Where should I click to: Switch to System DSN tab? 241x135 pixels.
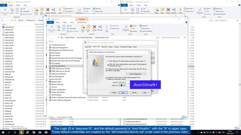[96, 46]
